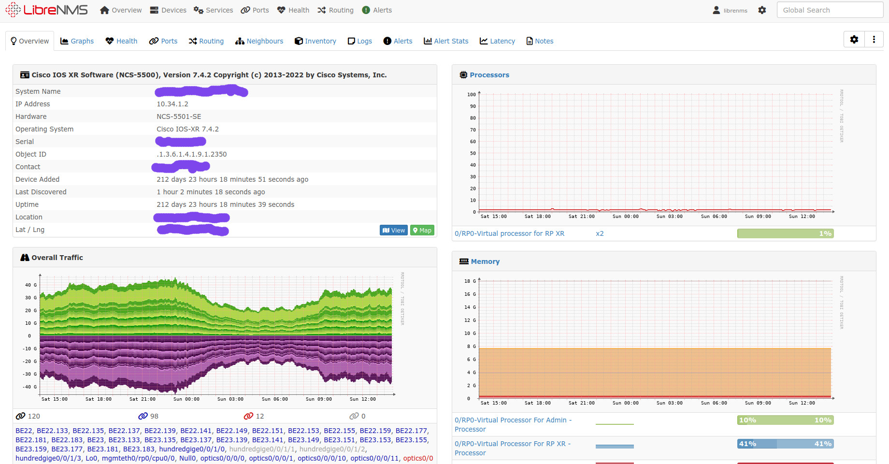Open the top-right settings gear dropdown
889x464 pixels.
(x=761, y=10)
